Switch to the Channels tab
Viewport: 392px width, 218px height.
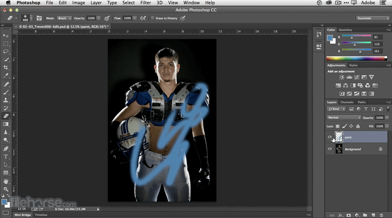(347, 102)
